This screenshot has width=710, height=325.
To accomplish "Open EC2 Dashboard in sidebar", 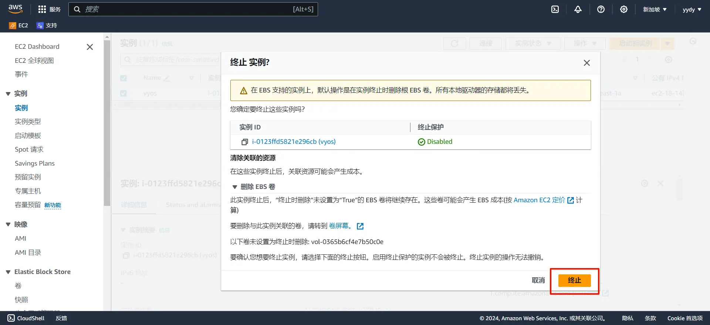I will (37, 47).
